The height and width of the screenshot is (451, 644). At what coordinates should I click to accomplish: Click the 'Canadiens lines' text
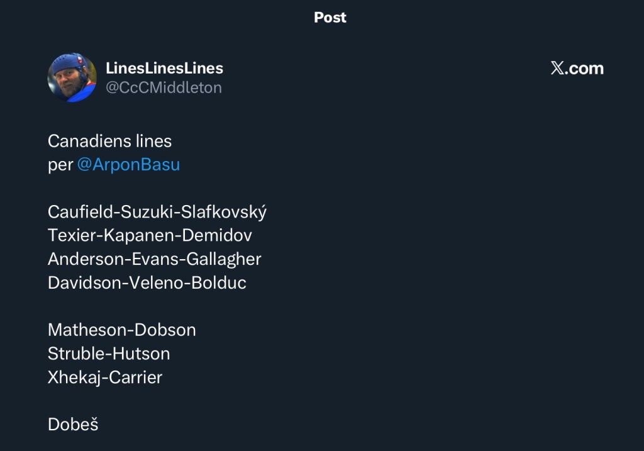click(109, 141)
